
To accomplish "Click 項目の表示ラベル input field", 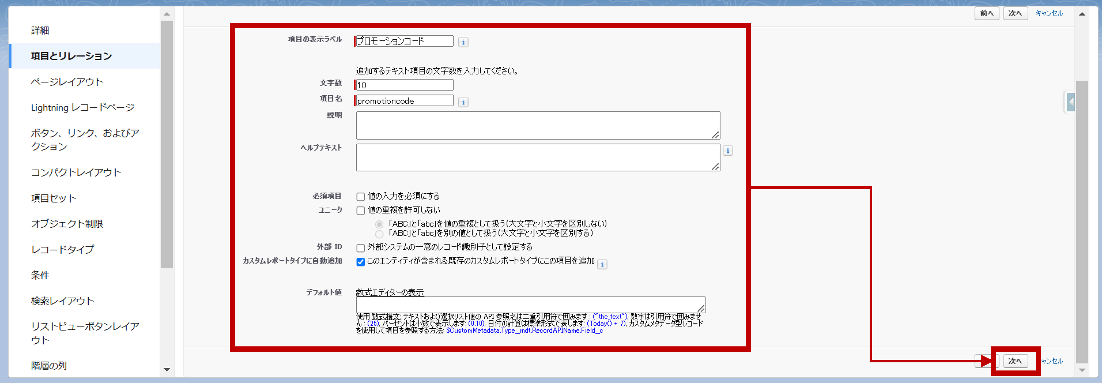I will tap(404, 41).
